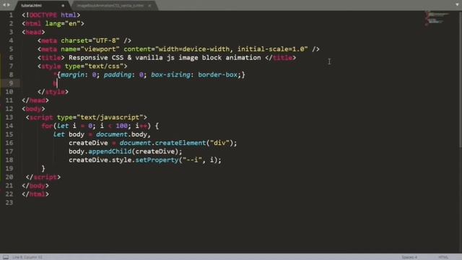The width and height of the screenshot is (462, 260).
Task: Switch to the imageBlockAnimation second tab
Action: (110, 5)
